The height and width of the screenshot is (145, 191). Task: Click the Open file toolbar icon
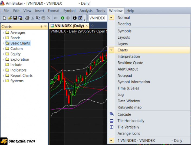coord(10,18)
